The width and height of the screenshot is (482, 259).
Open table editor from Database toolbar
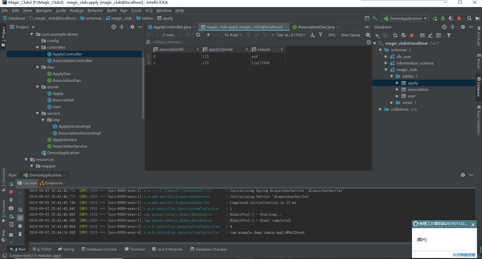point(422,35)
